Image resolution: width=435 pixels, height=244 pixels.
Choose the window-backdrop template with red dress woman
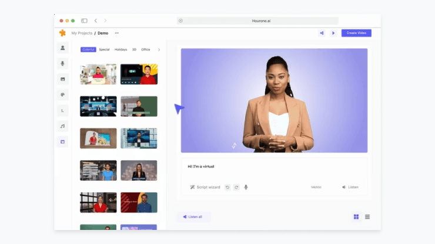(x=98, y=202)
